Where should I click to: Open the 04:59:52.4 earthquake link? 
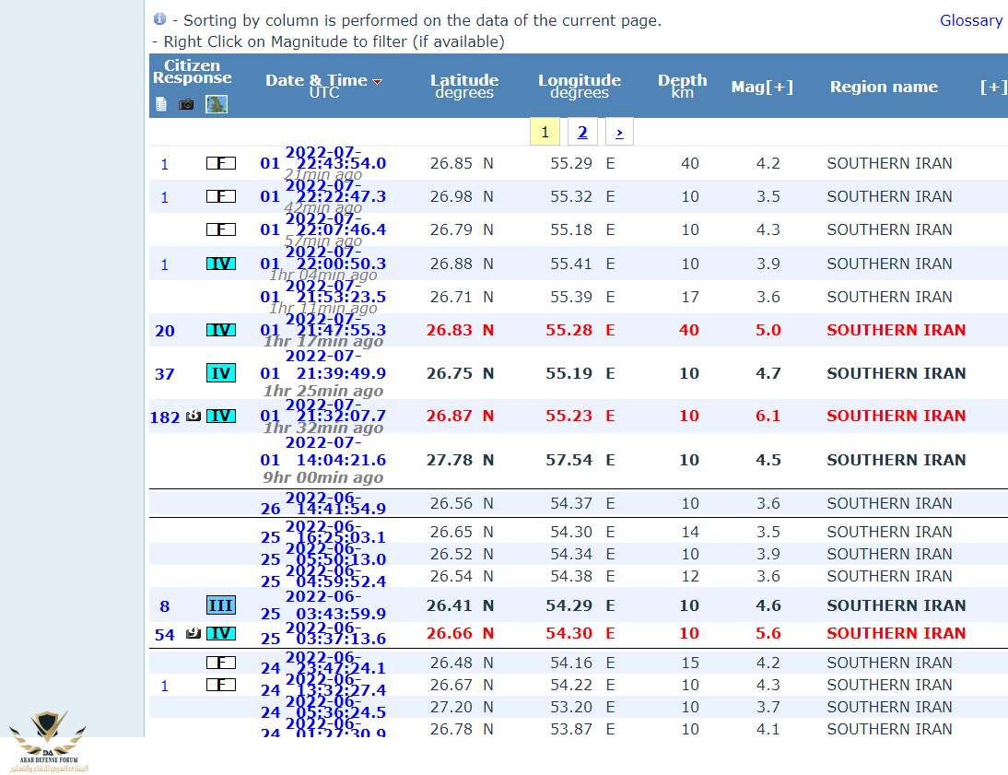(322, 576)
